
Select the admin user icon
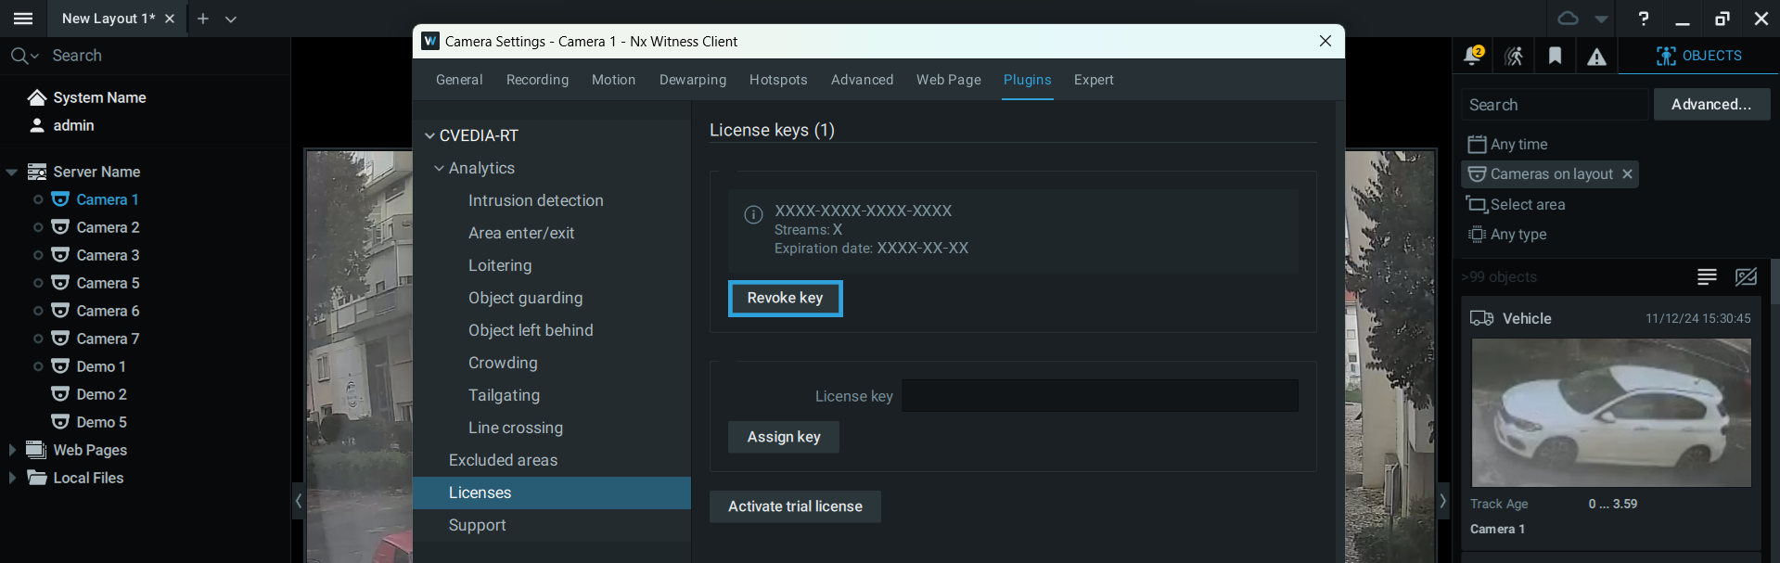click(x=37, y=125)
